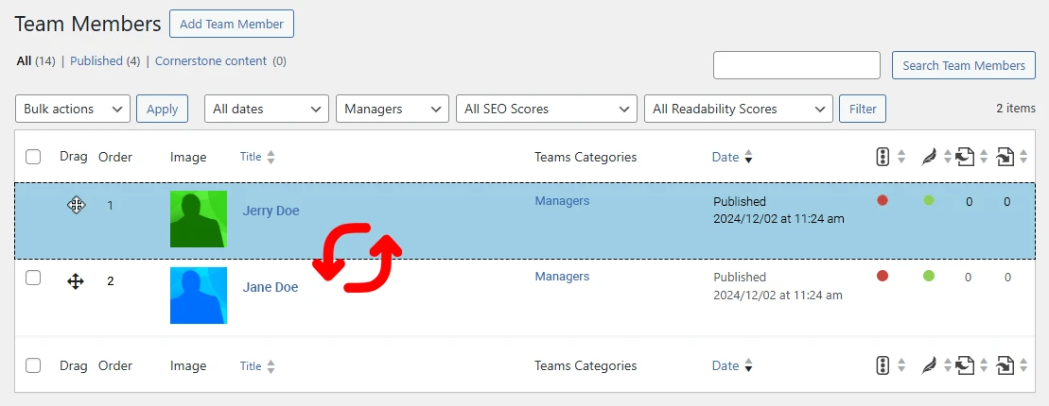This screenshot has height=406, width=1049.
Task: Click order number 2 for Jane Doe
Action: pos(111,281)
